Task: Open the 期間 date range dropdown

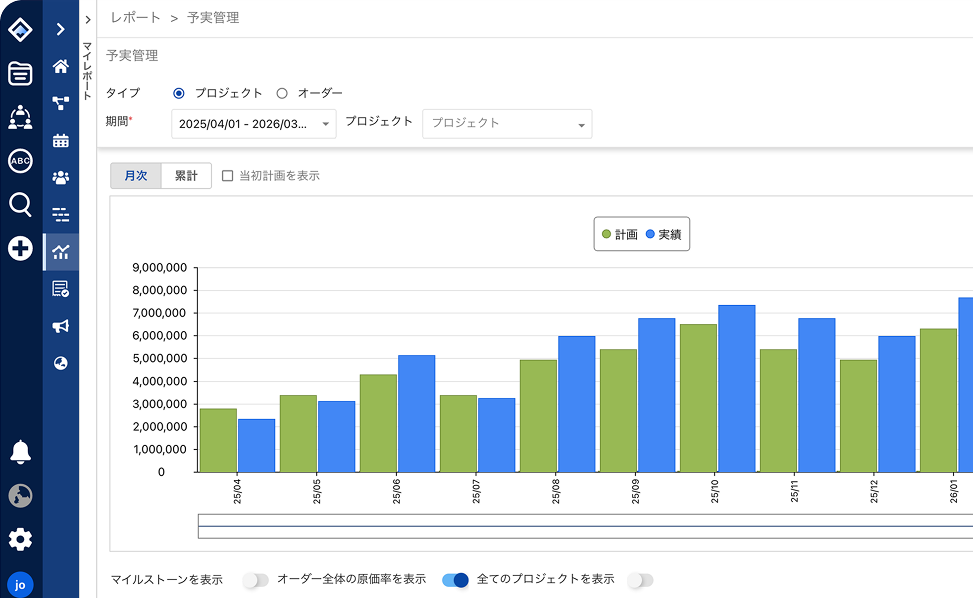Action: (x=254, y=124)
